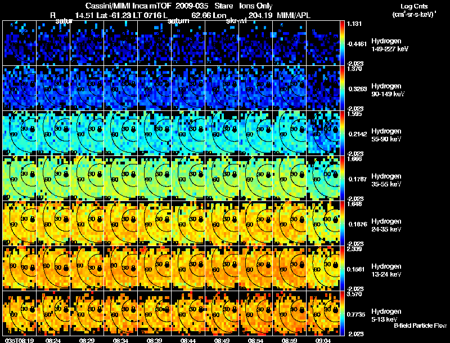
Task: Click the 'Hydrogen 55-90 keV' row label
Action: [x=386, y=135]
